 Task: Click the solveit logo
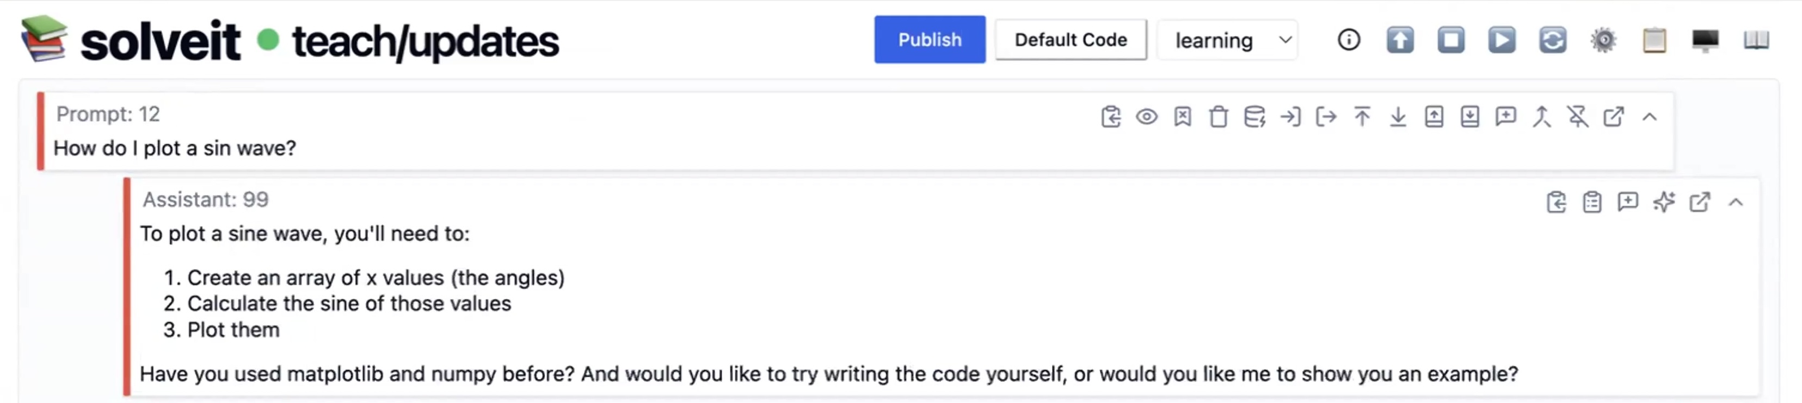point(44,39)
